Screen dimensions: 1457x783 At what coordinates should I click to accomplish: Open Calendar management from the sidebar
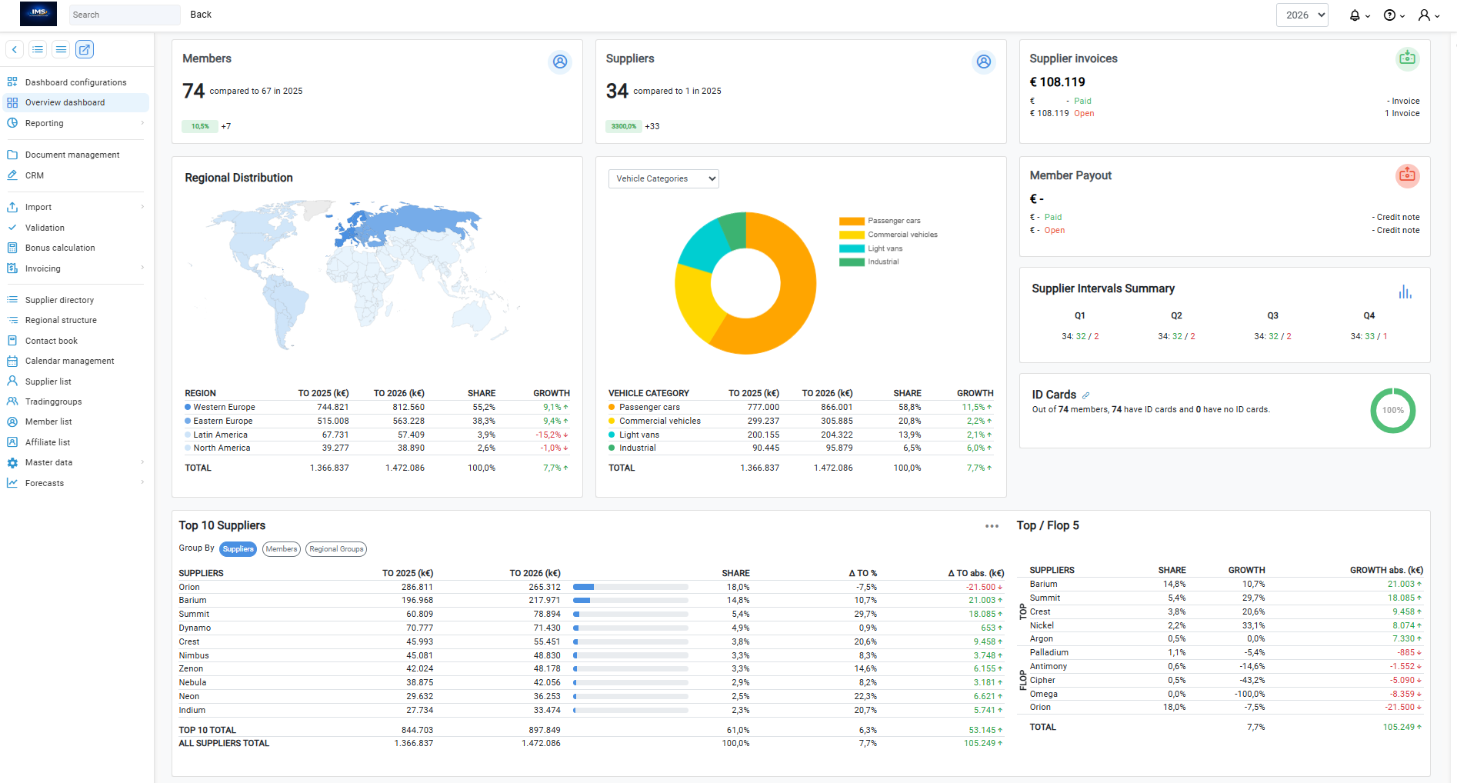[69, 361]
